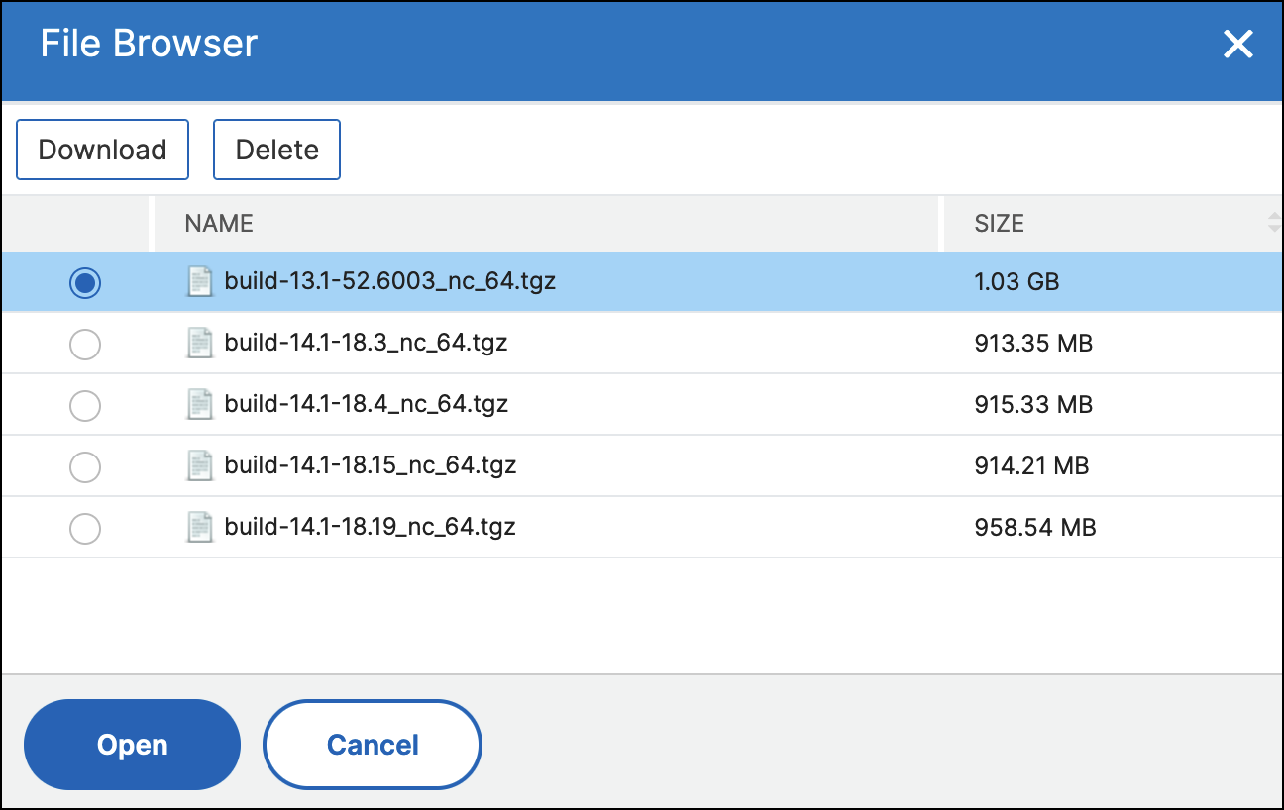Click the 915.33 MB size value
The image size is (1284, 810).
[1033, 405]
